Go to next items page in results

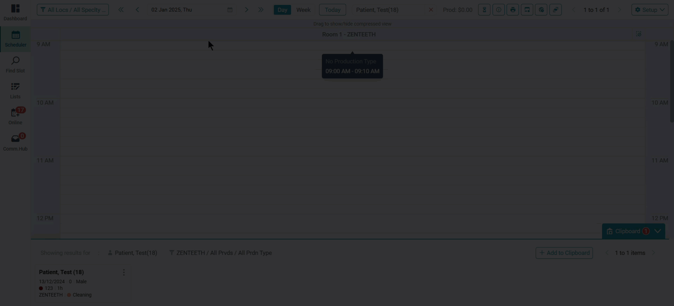(654, 253)
